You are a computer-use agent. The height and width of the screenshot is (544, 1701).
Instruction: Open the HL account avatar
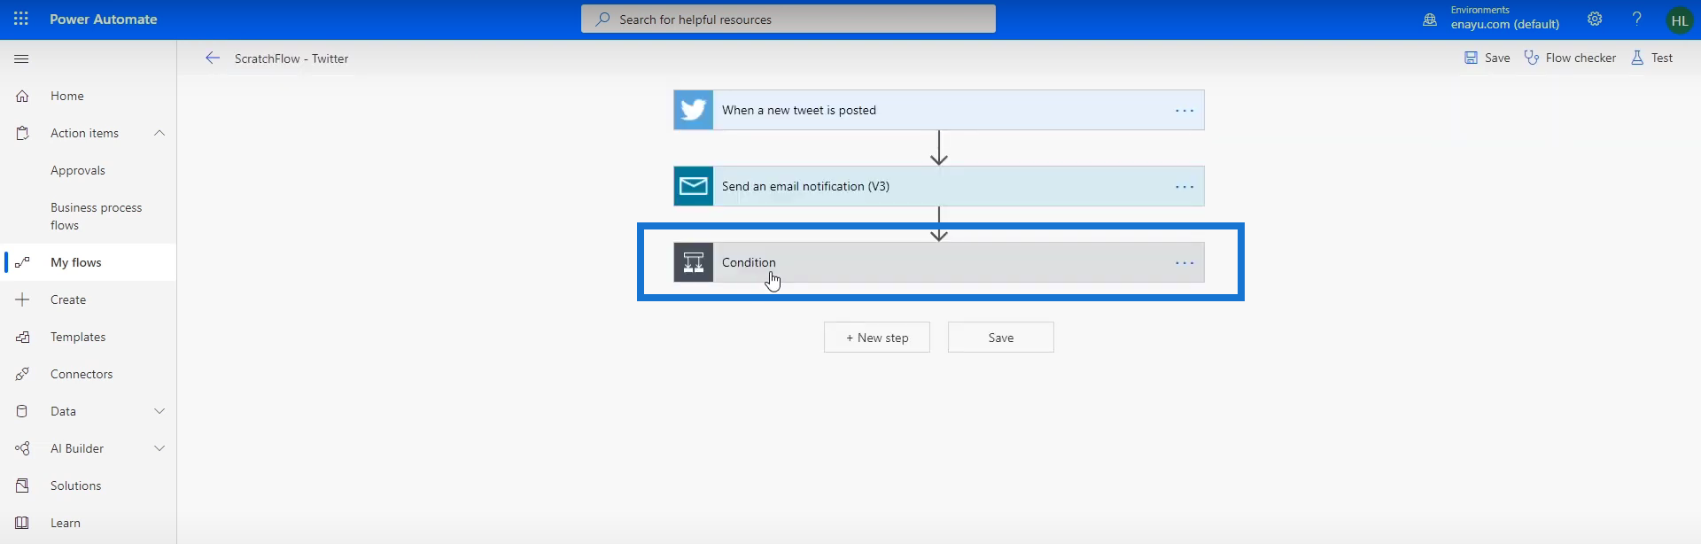tap(1680, 19)
